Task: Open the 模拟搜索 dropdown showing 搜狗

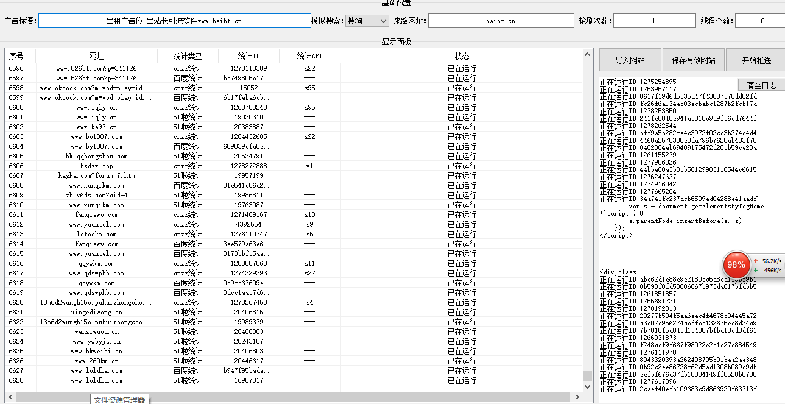Action: [x=367, y=21]
